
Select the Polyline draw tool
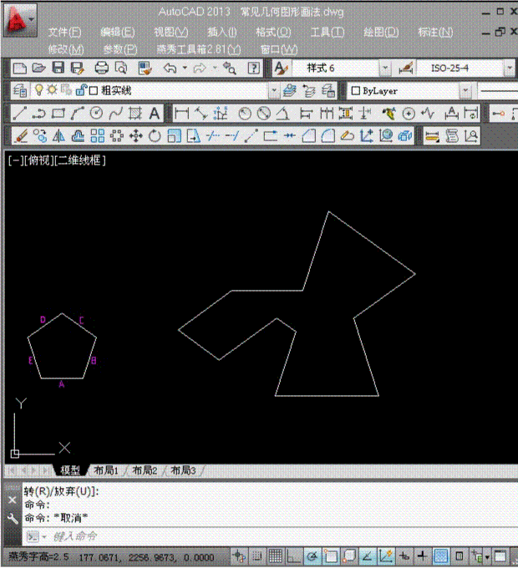click(x=38, y=114)
